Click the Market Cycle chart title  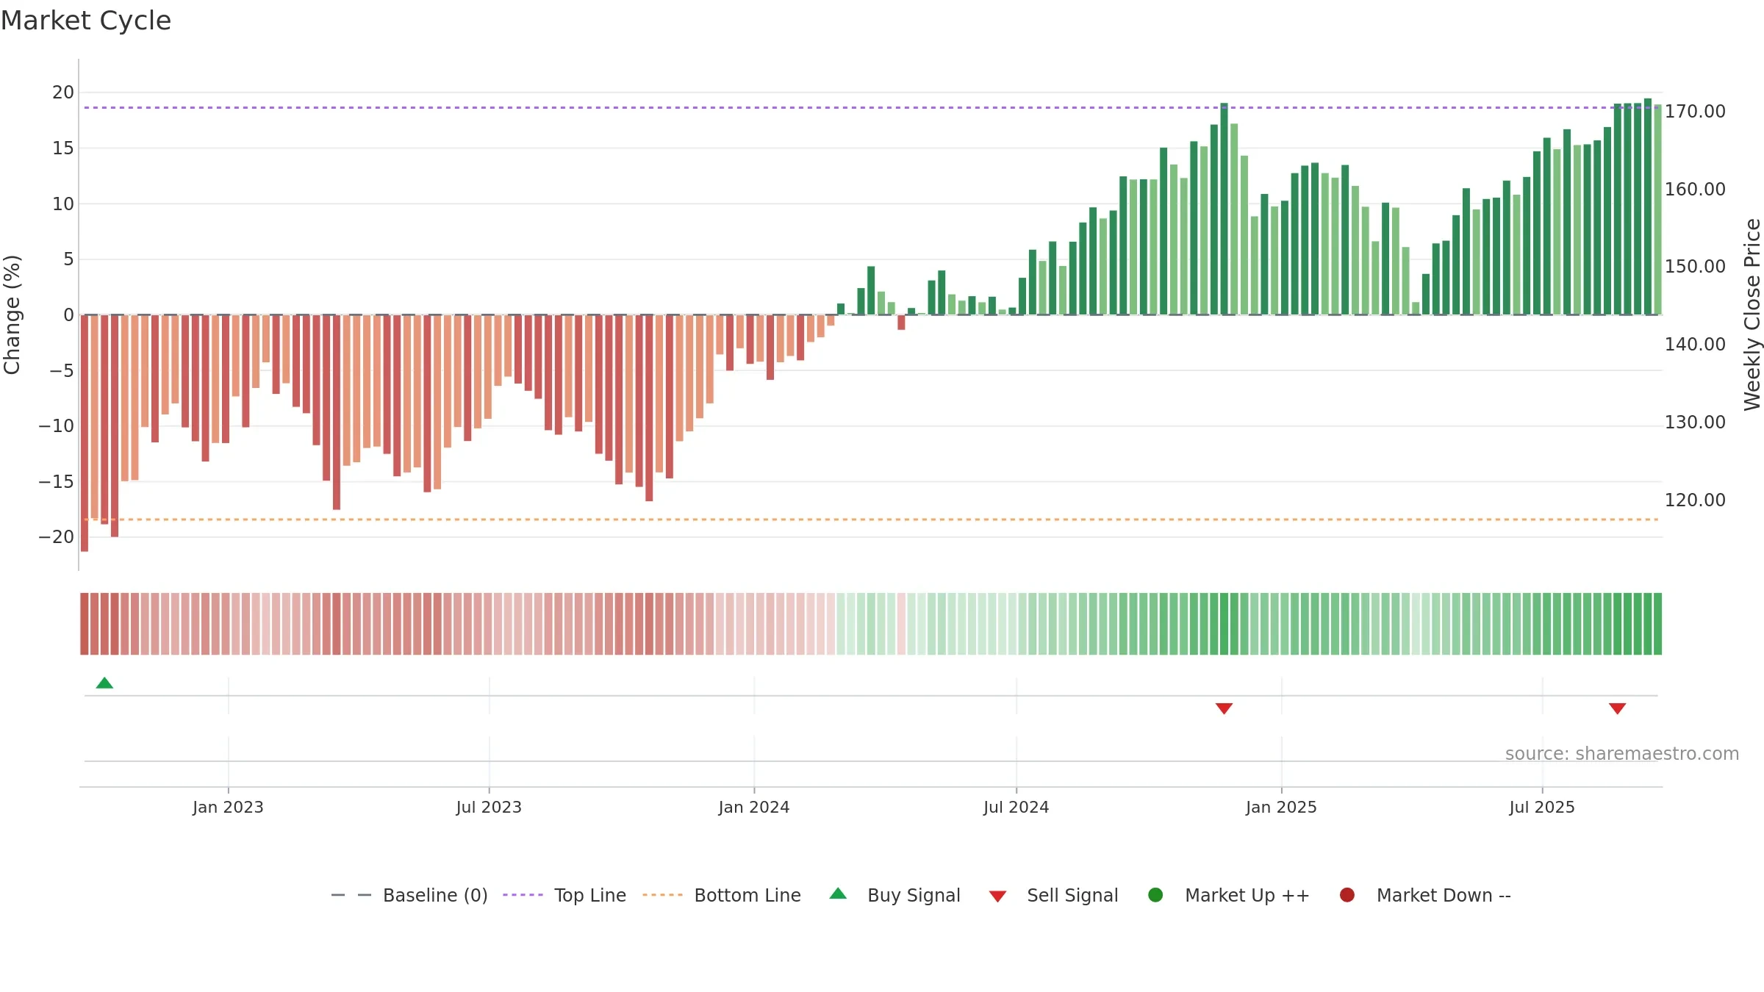[x=86, y=21]
